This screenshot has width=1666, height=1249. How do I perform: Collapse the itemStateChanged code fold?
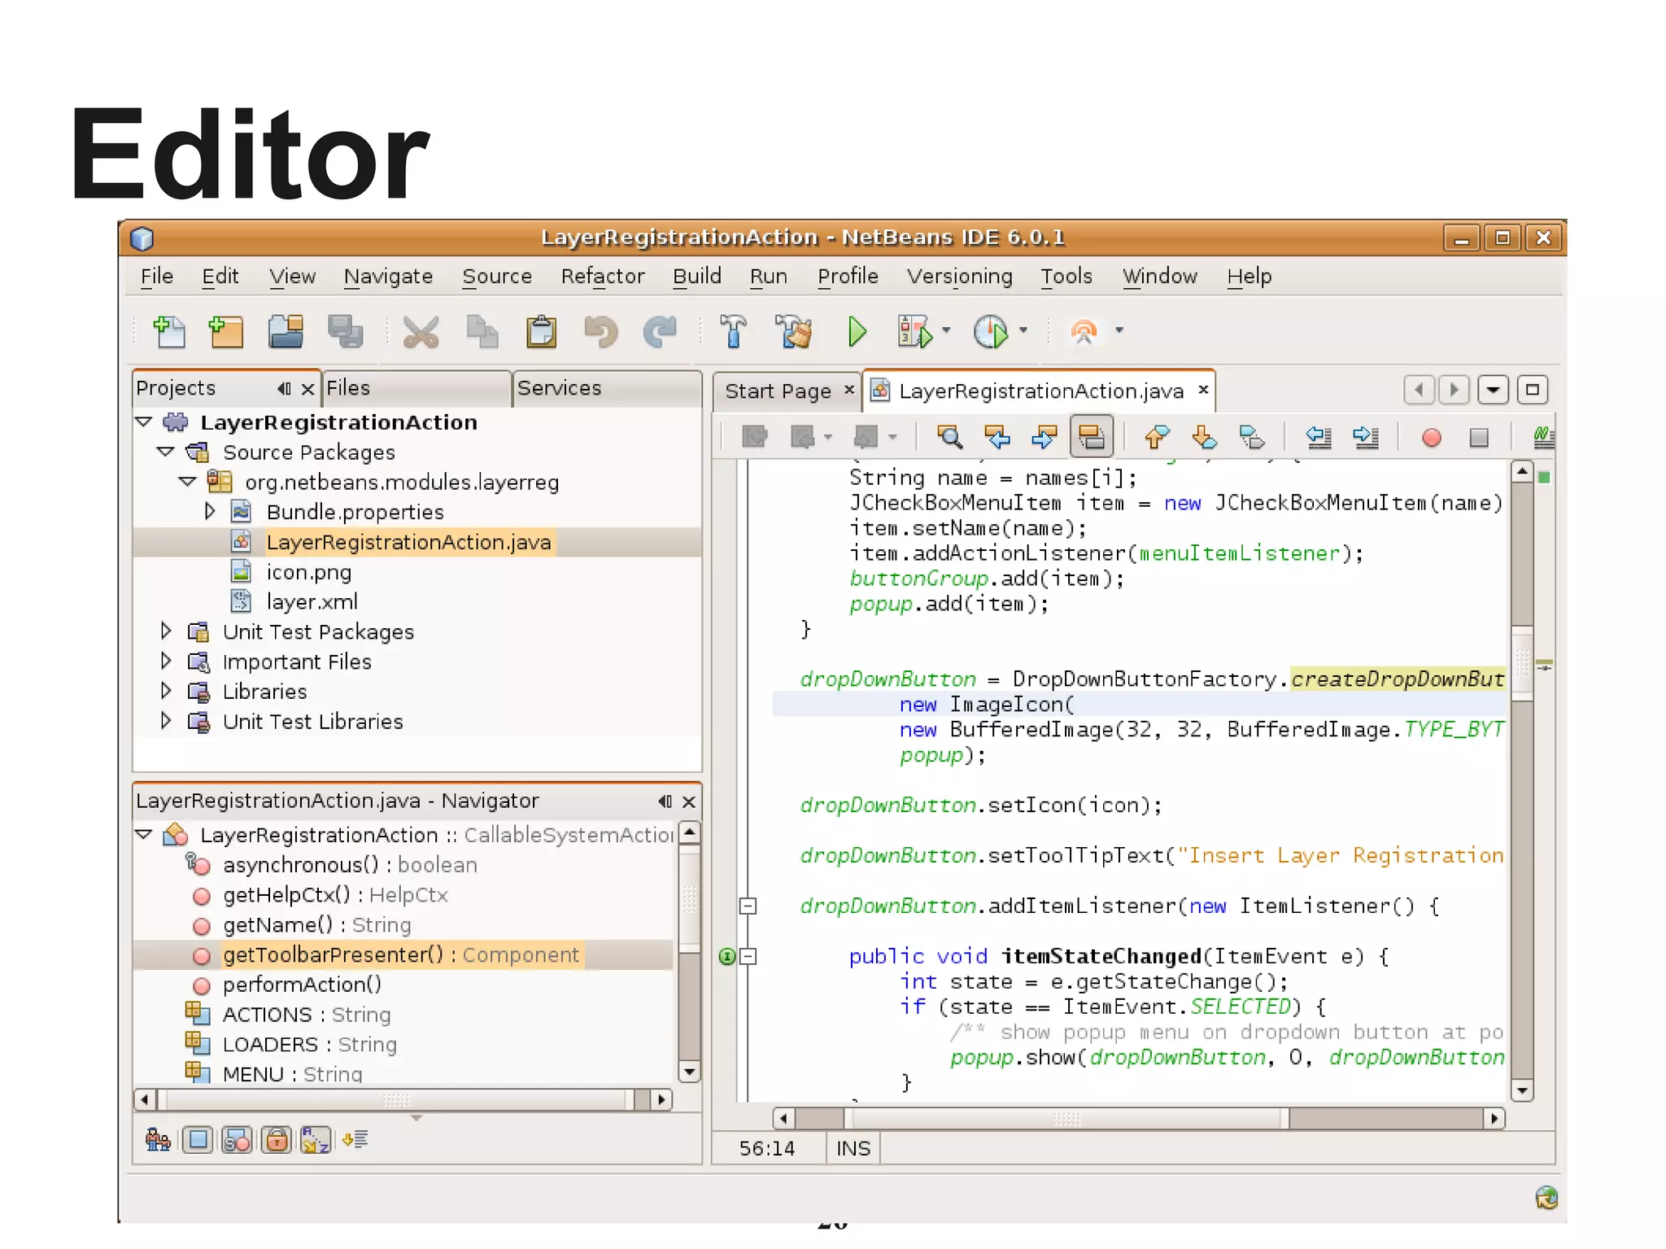pos(748,956)
